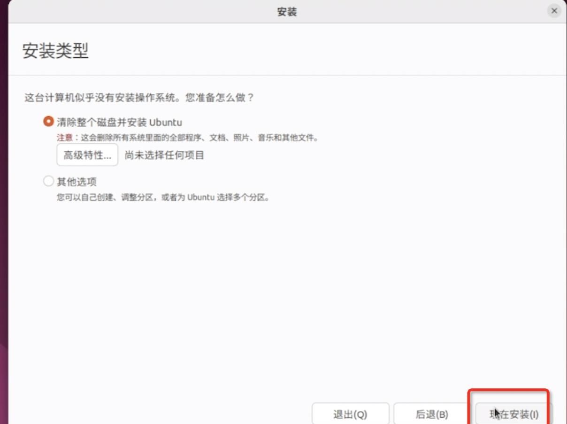The image size is (567, 424).
Task: Click the 尚未选择任何项目 label
Action: (164, 154)
